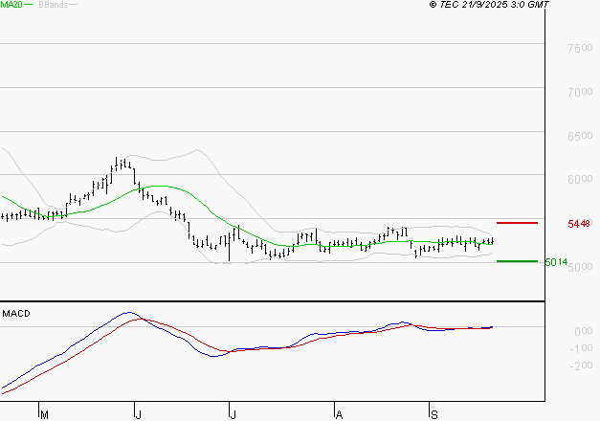
Task: Click the M month marker on time axis
Action: click(43, 414)
